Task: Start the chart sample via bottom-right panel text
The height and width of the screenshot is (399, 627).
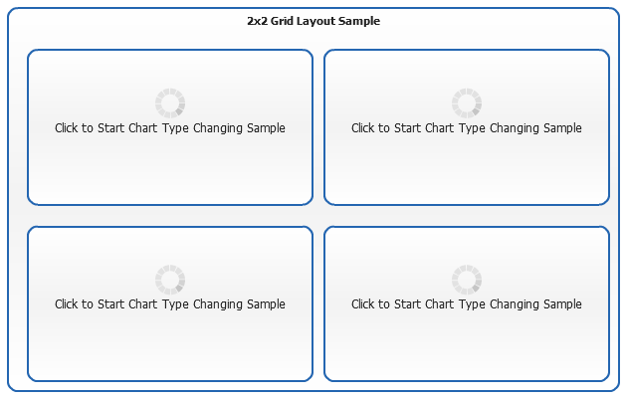Action: [467, 304]
